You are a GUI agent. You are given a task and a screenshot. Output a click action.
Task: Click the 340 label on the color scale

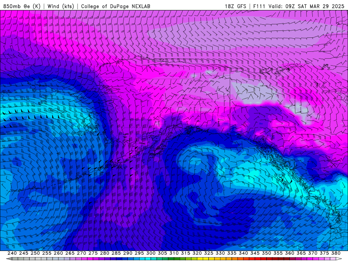(244, 253)
